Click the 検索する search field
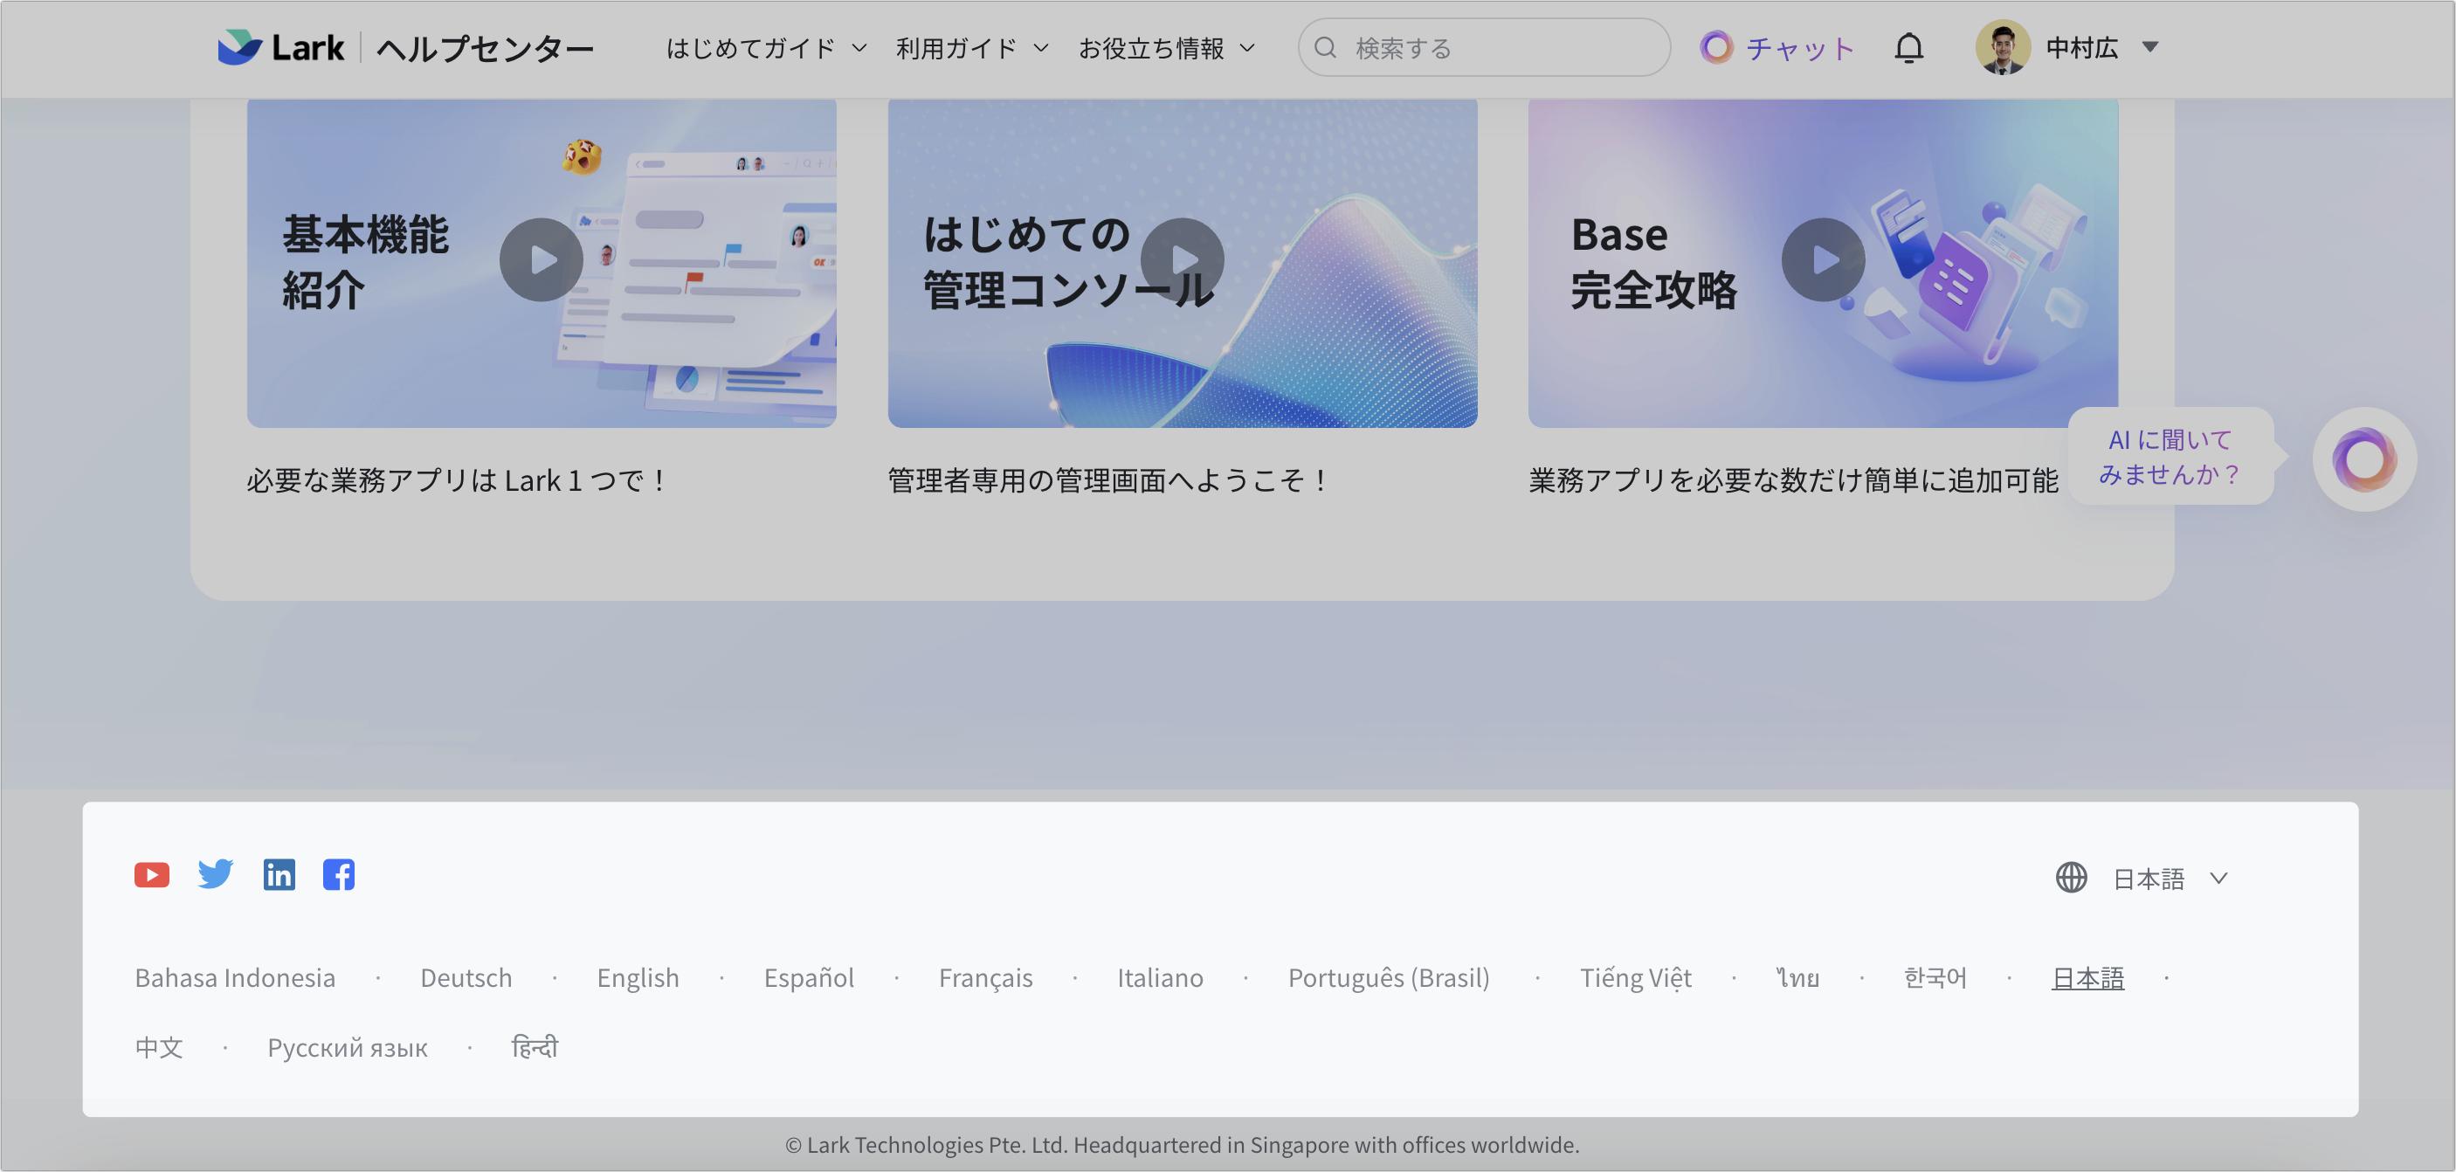 point(1482,47)
